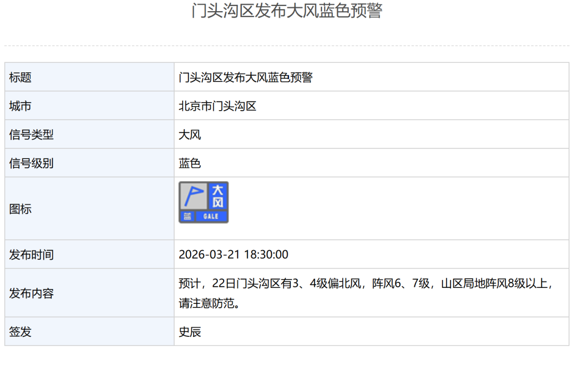575x373 pixels.
Task: Click the publish time 2026-03-21 18:30:00
Action: pyautogui.click(x=233, y=255)
